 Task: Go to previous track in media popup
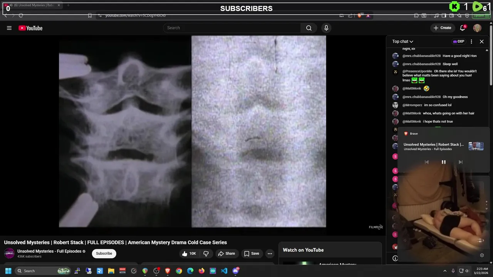[427, 162]
